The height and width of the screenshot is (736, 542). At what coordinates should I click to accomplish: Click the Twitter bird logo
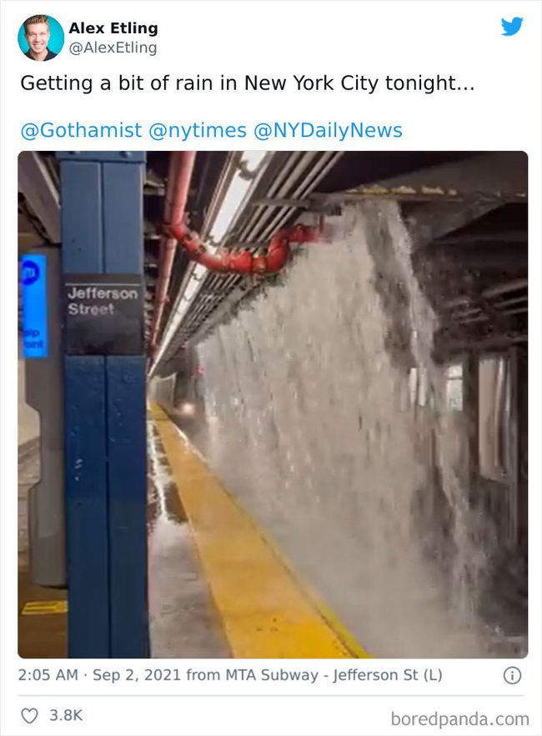(x=512, y=27)
